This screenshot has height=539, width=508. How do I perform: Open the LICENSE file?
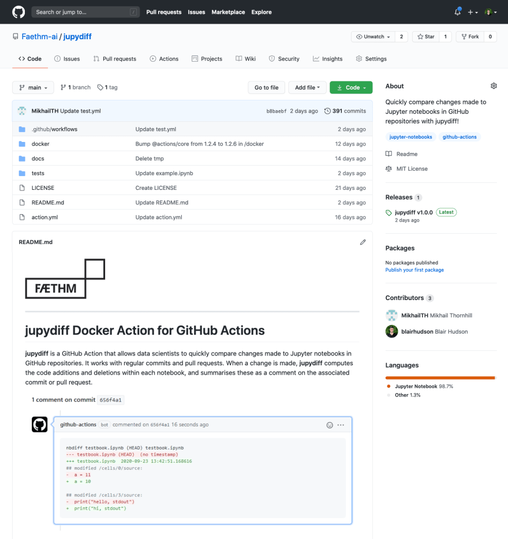(x=43, y=188)
